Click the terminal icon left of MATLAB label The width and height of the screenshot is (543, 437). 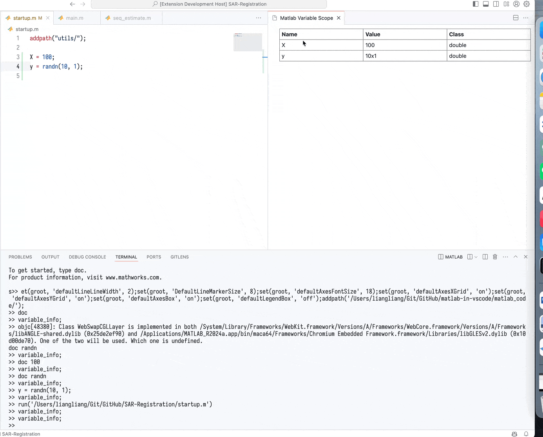(x=441, y=257)
